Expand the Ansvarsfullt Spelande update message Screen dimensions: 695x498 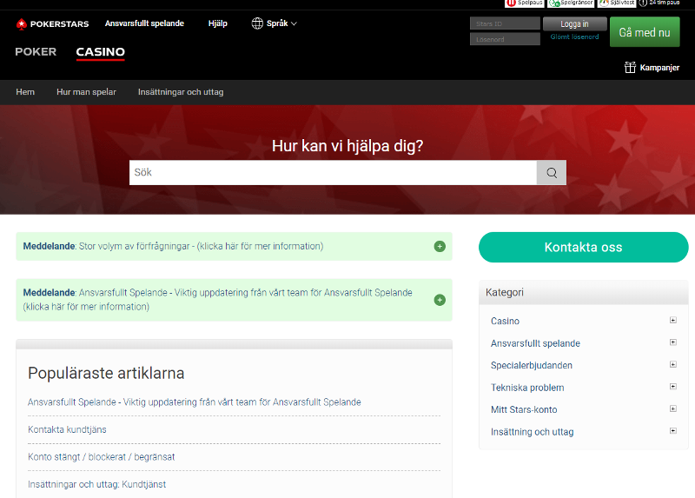(x=440, y=300)
